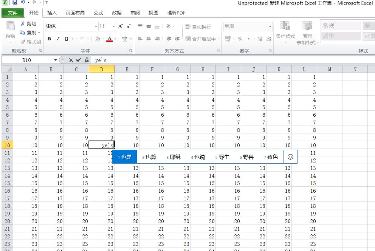Image resolution: width=375 pixels, height=251 pixels.
Task: Increase font size with the large A icon
Action: click(x=120, y=26)
